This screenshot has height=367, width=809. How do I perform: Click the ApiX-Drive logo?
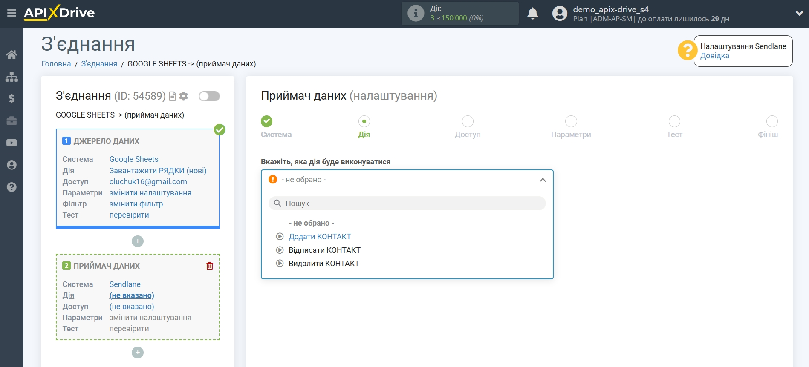(x=59, y=13)
